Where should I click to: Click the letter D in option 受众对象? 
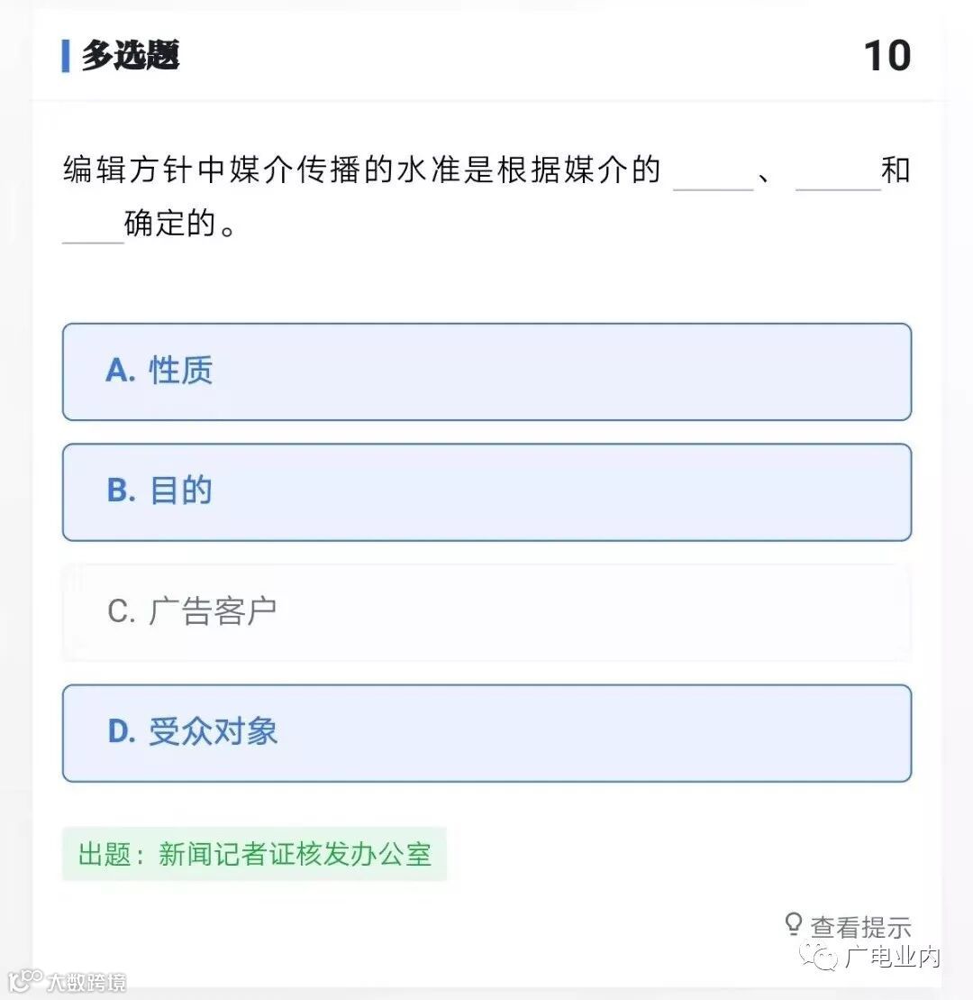click(x=122, y=731)
